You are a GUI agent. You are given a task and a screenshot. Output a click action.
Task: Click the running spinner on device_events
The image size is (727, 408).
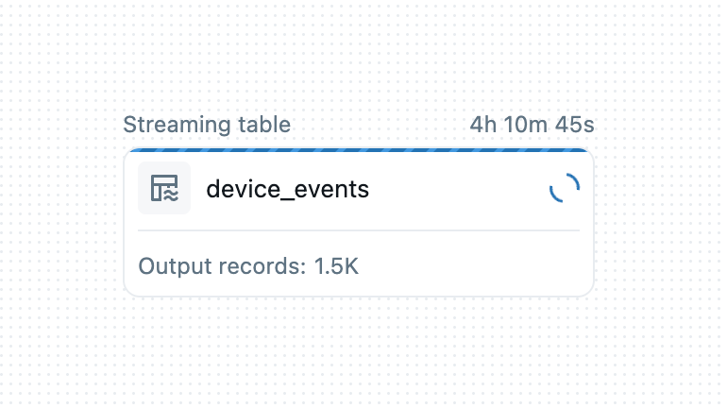565,189
